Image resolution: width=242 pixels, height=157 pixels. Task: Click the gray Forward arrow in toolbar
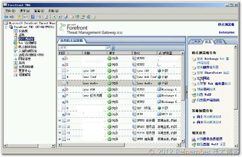click(x=12, y=17)
